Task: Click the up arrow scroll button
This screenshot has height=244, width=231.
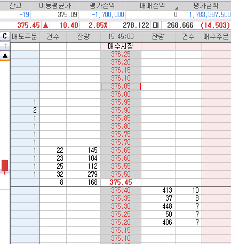Action: [5, 46]
